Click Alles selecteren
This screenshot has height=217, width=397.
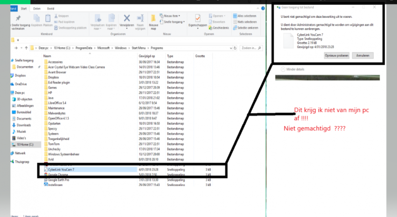[x=245, y=16]
